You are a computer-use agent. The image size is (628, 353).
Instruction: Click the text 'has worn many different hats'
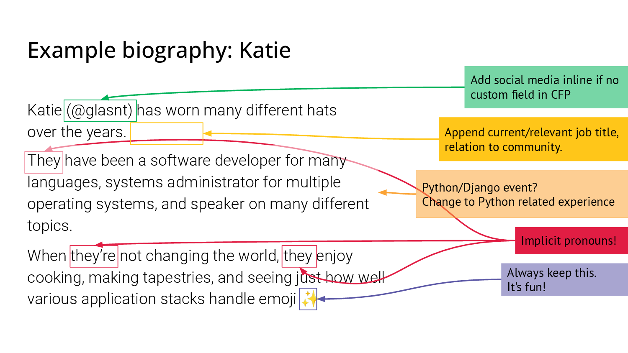coord(237,110)
